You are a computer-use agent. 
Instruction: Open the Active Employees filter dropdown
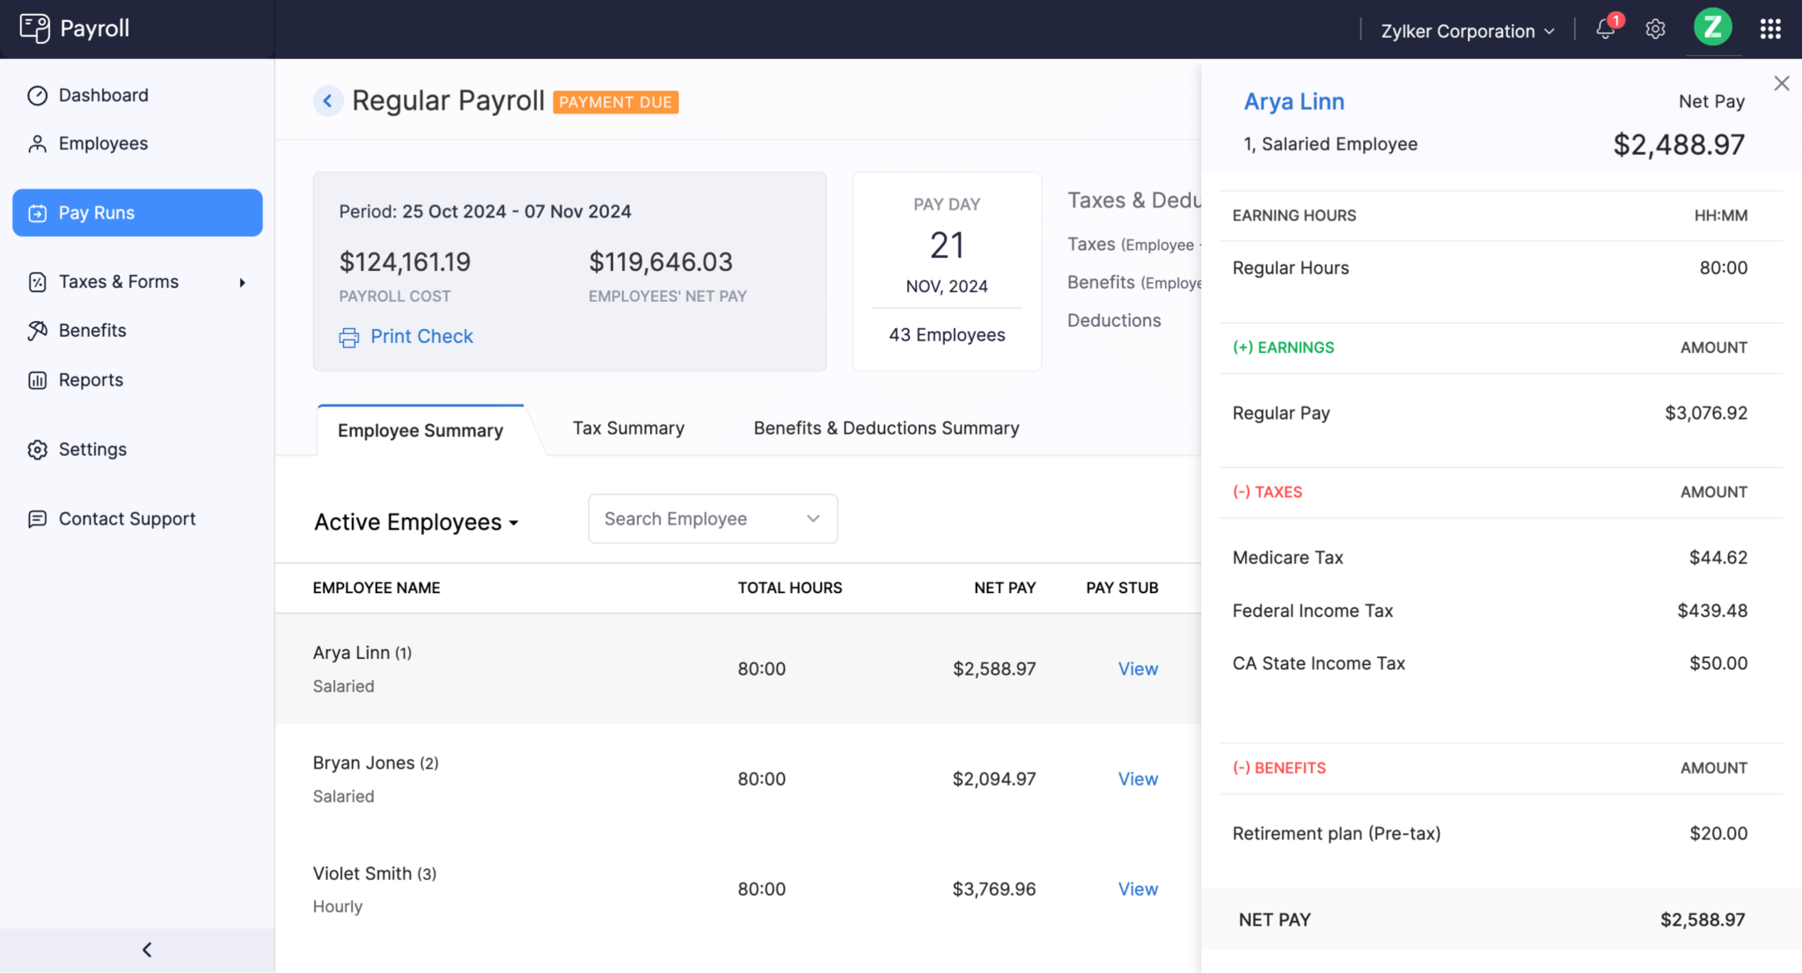point(415,522)
